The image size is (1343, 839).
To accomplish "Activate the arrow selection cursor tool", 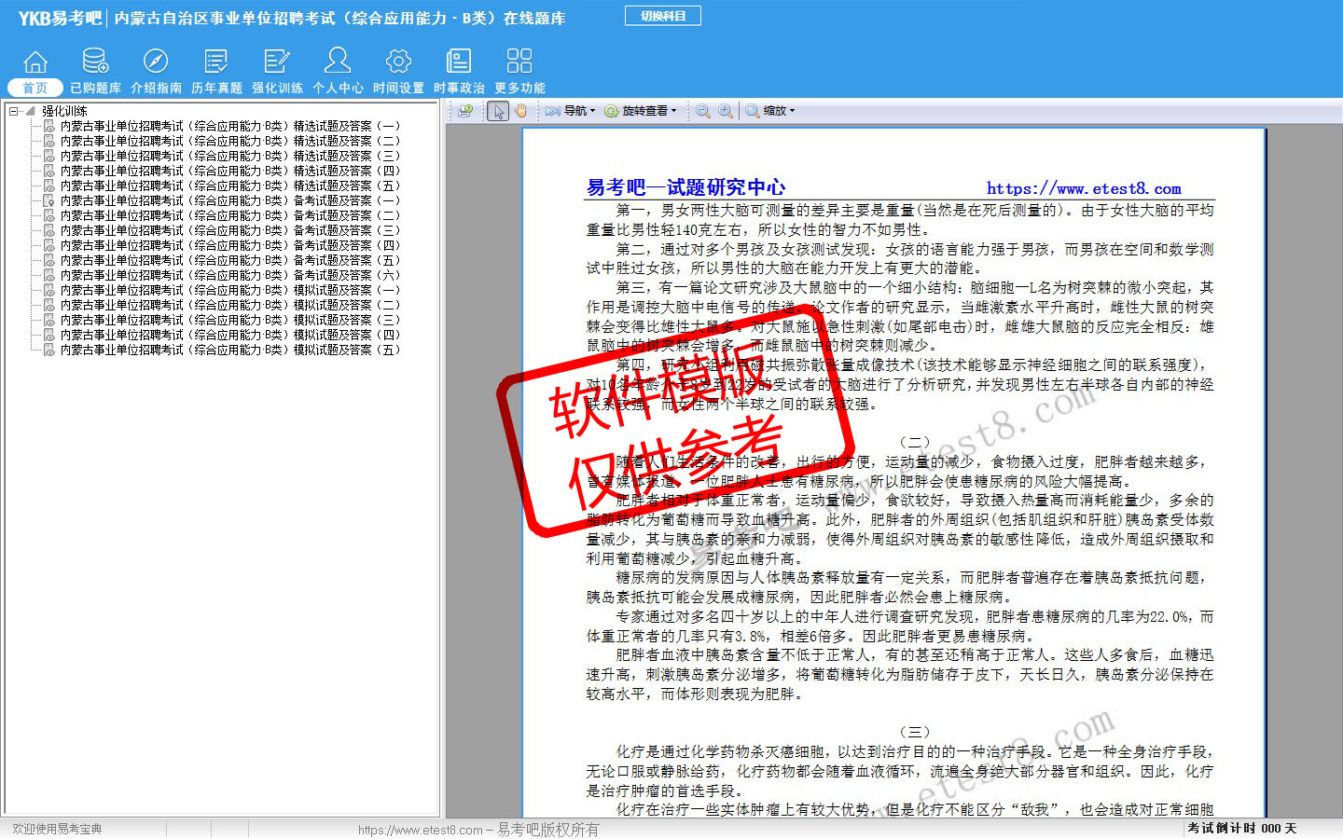I will [x=498, y=111].
